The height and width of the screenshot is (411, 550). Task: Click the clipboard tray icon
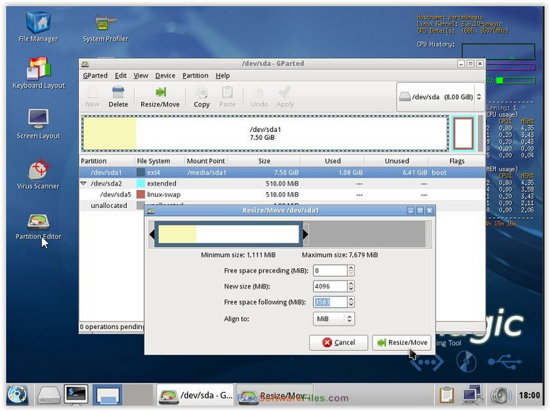447,395
